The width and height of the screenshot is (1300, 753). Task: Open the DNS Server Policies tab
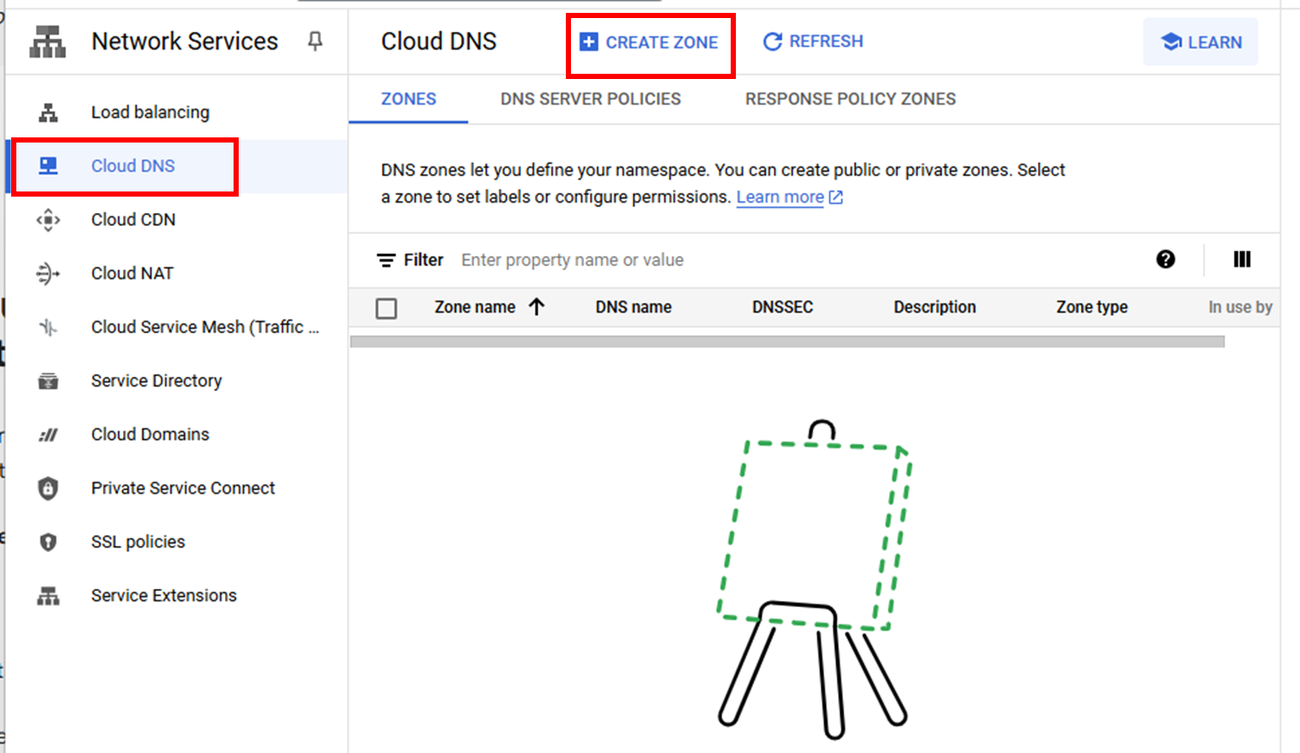591,99
